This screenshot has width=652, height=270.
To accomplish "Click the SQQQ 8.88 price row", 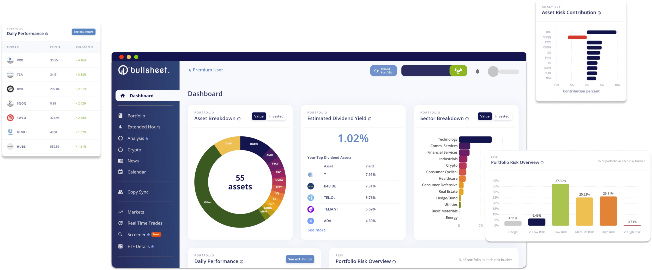I will point(51,103).
